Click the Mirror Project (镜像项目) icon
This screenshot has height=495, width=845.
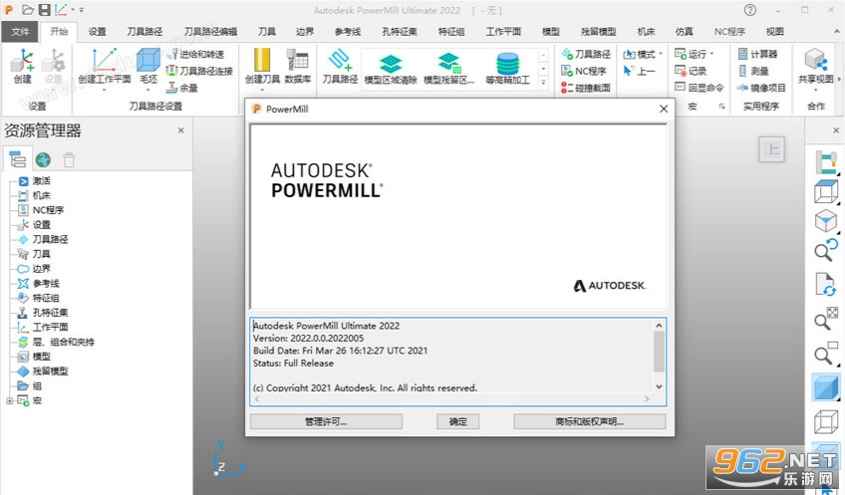(x=761, y=88)
